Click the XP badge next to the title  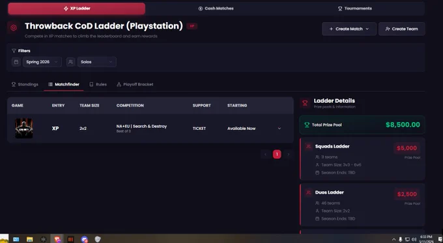192,26
